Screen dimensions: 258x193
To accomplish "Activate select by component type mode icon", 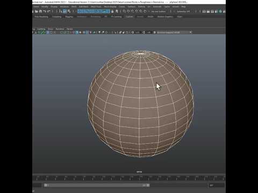I will [x=69, y=11].
